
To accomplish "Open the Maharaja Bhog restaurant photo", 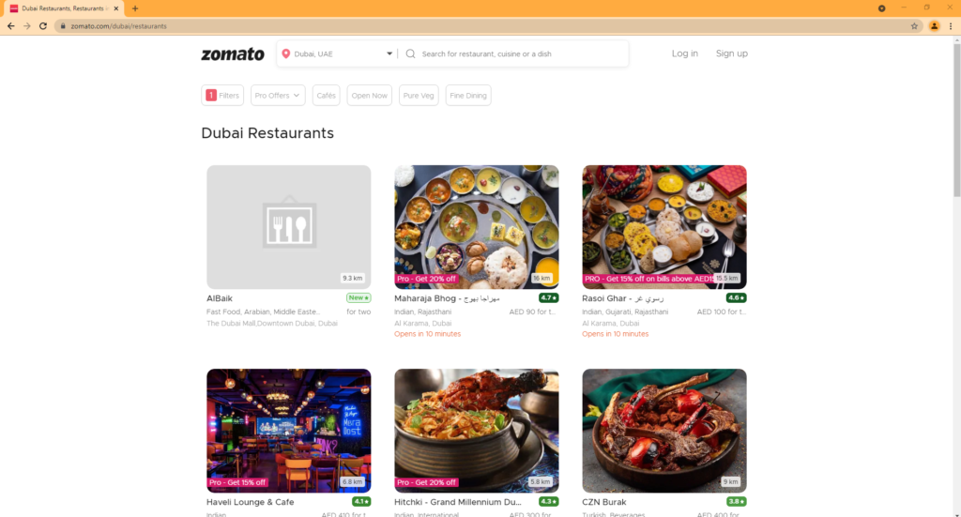I will pos(476,226).
